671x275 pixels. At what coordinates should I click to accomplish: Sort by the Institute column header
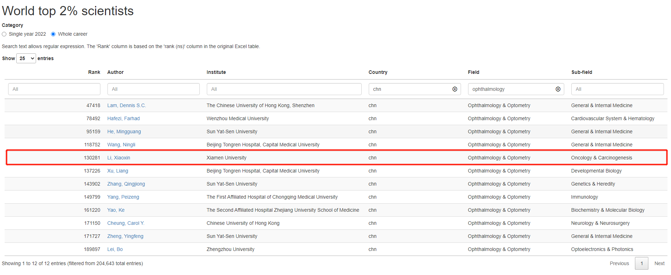[x=216, y=72]
